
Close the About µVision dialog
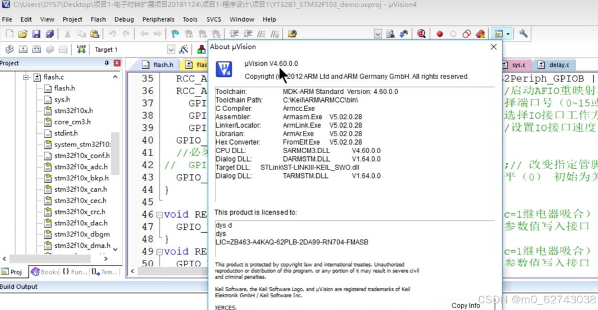click(x=494, y=47)
